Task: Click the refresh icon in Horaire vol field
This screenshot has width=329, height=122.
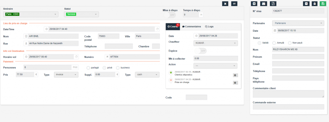Action: (x=76, y=57)
